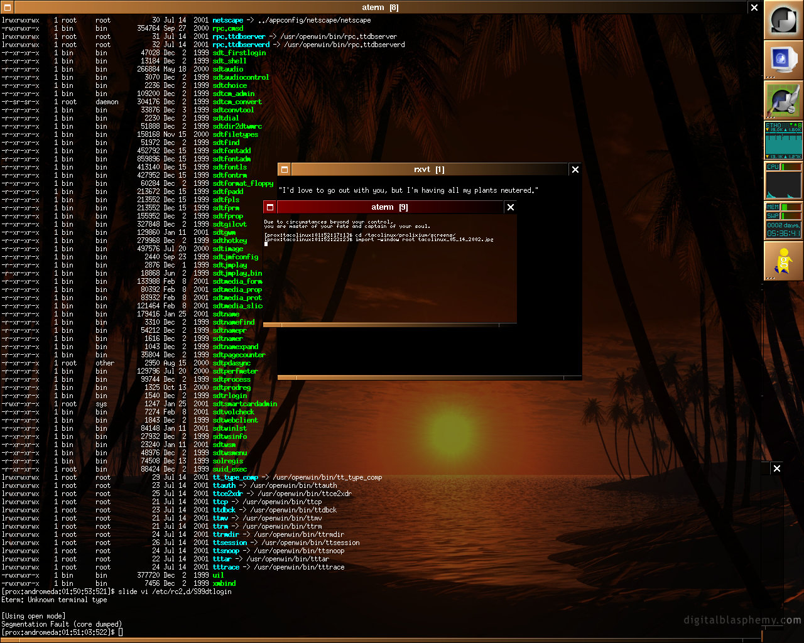Open window menu button of rxvt [1]

pyautogui.click(x=285, y=170)
